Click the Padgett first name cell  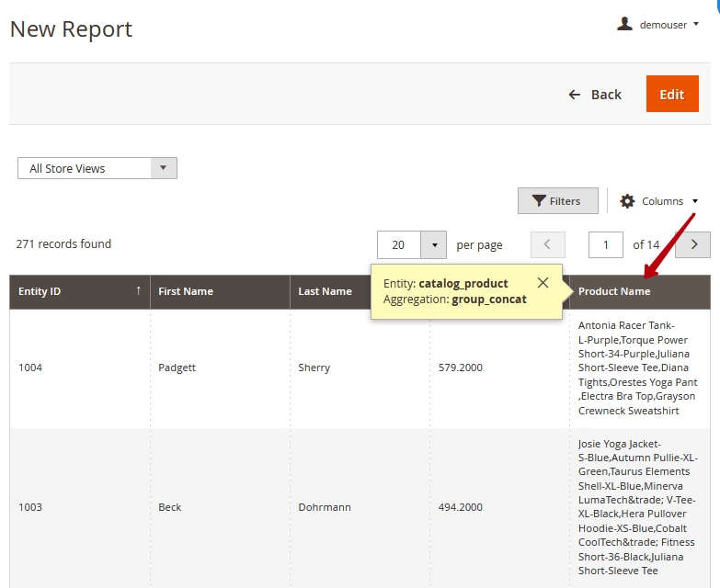177,367
